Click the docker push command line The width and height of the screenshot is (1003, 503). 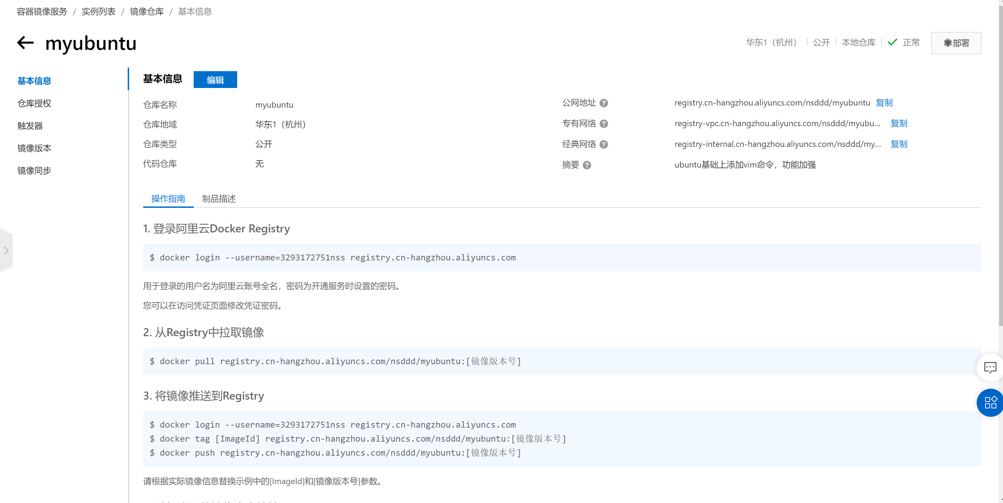tap(335, 453)
